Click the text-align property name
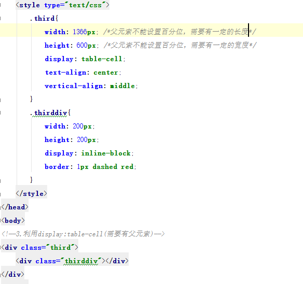Image resolution: width=303 pixels, height=284 pixels. pos(66,73)
